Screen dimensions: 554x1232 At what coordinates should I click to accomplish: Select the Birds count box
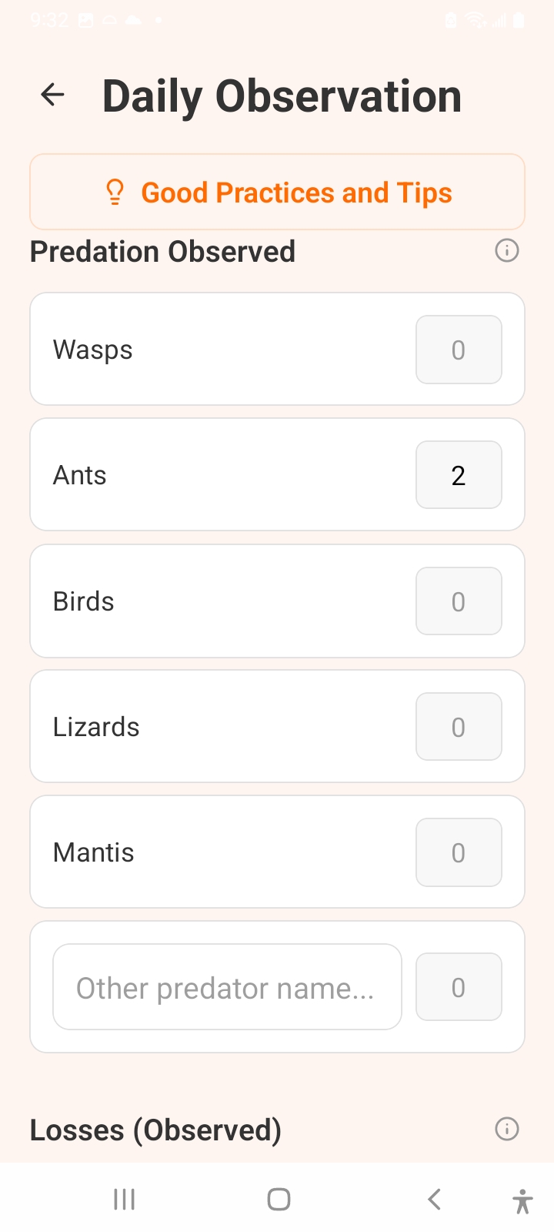[459, 601]
